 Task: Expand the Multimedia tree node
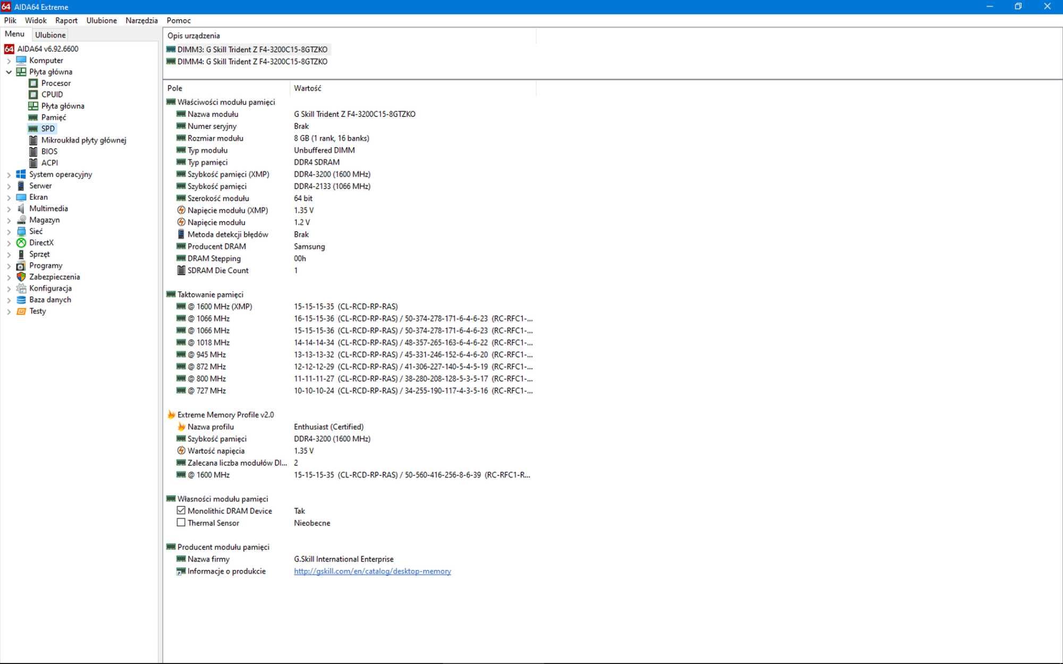click(x=9, y=209)
